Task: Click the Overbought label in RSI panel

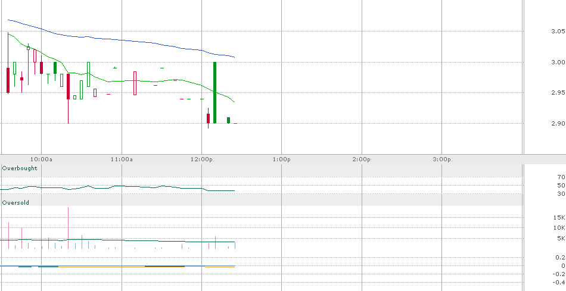Action: click(20, 168)
